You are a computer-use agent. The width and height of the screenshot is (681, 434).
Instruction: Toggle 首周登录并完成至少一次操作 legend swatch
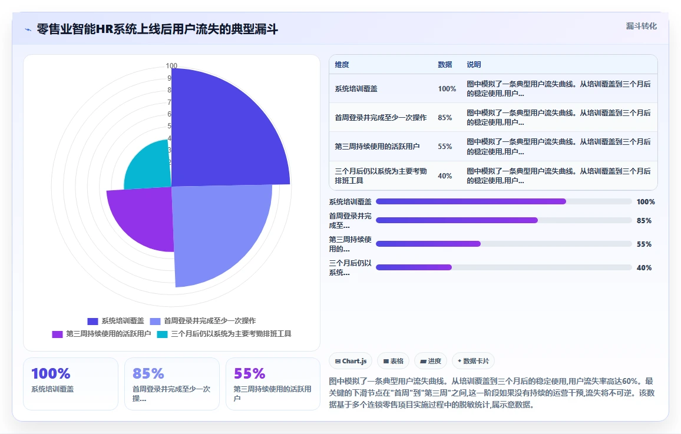point(155,321)
